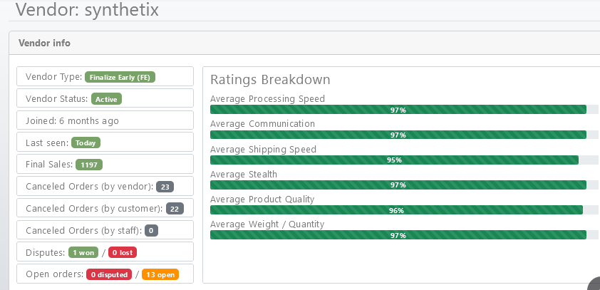
Task: Click the 1197 final sales badge
Action: [89, 165]
